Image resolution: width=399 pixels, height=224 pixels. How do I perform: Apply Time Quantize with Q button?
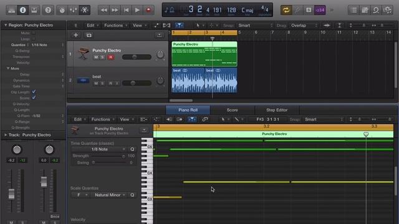[132, 149]
